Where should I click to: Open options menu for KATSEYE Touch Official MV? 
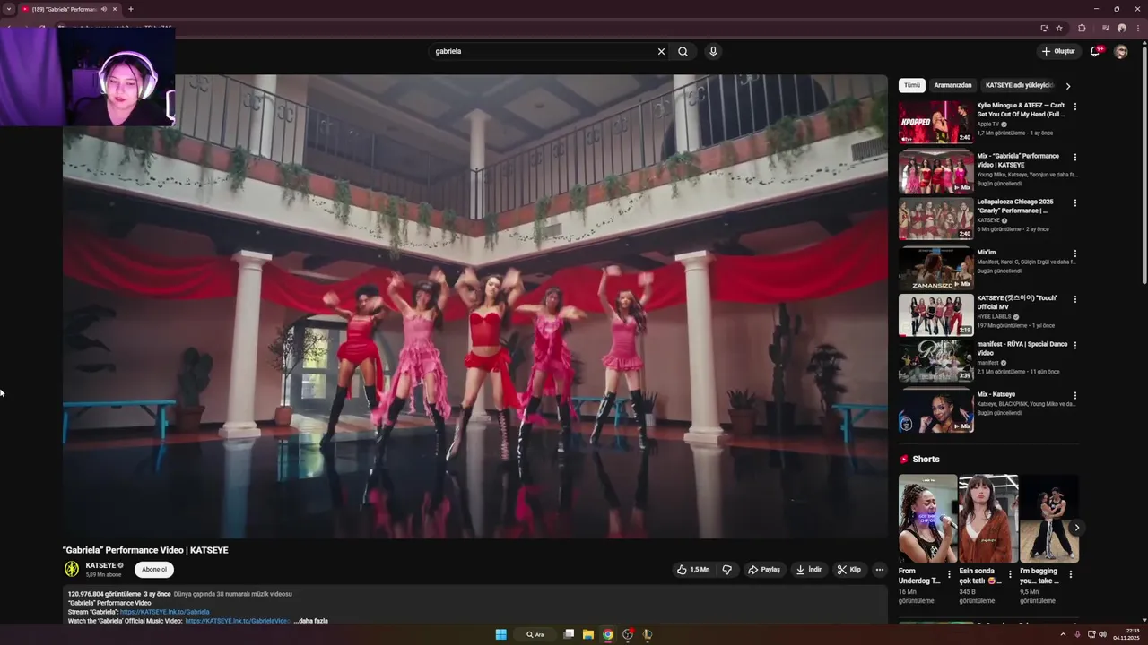(1075, 299)
